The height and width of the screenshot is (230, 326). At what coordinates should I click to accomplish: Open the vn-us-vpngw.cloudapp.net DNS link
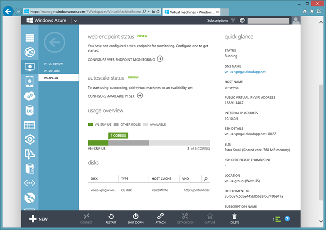[x=245, y=72]
